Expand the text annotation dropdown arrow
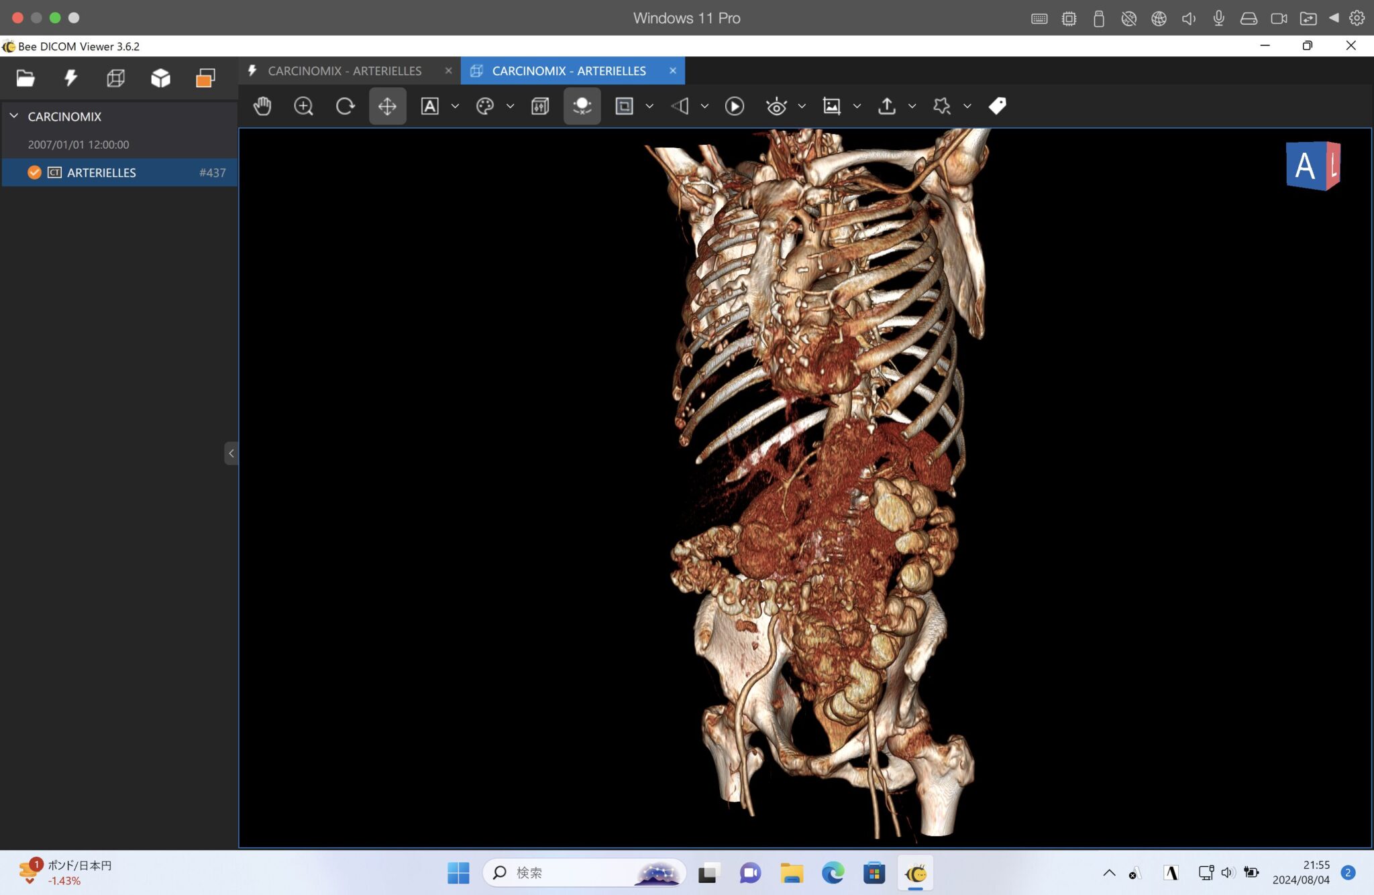The image size is (1374, 895). pyautogui.click(x=455, y=106)
